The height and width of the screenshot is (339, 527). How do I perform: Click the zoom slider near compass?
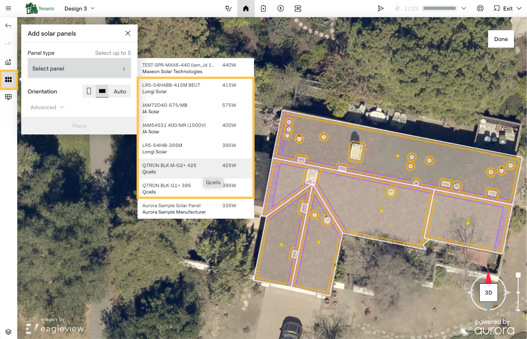[518, 292]
